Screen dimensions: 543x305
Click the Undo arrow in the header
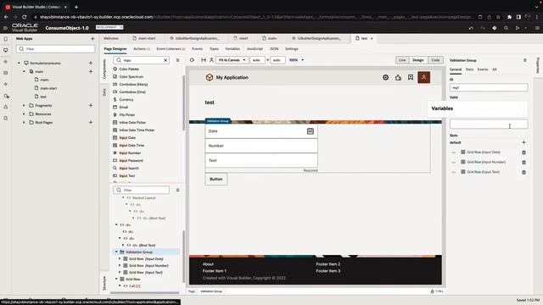(x=471, y=28)
